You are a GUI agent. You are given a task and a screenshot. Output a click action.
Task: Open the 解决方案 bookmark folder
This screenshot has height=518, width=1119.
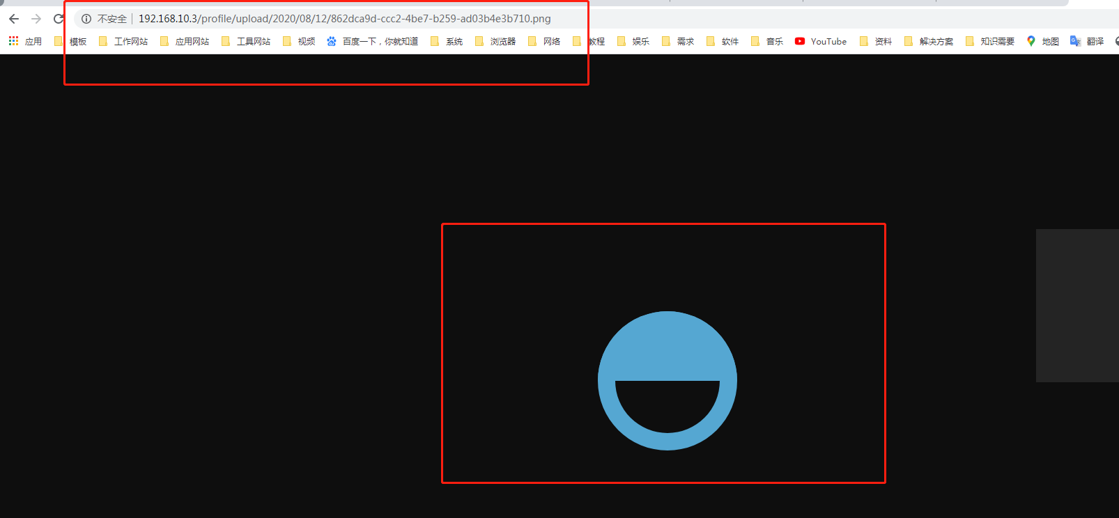click(929, 42)
